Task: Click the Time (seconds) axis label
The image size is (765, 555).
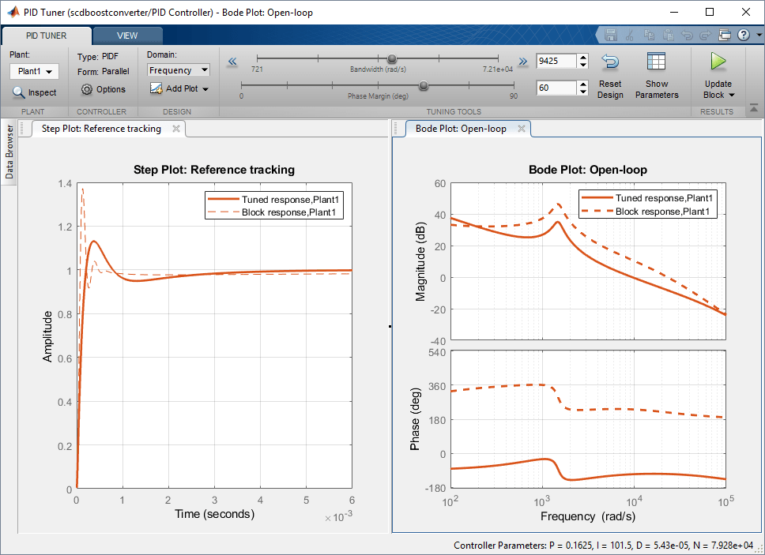Action: pos(215,514)
